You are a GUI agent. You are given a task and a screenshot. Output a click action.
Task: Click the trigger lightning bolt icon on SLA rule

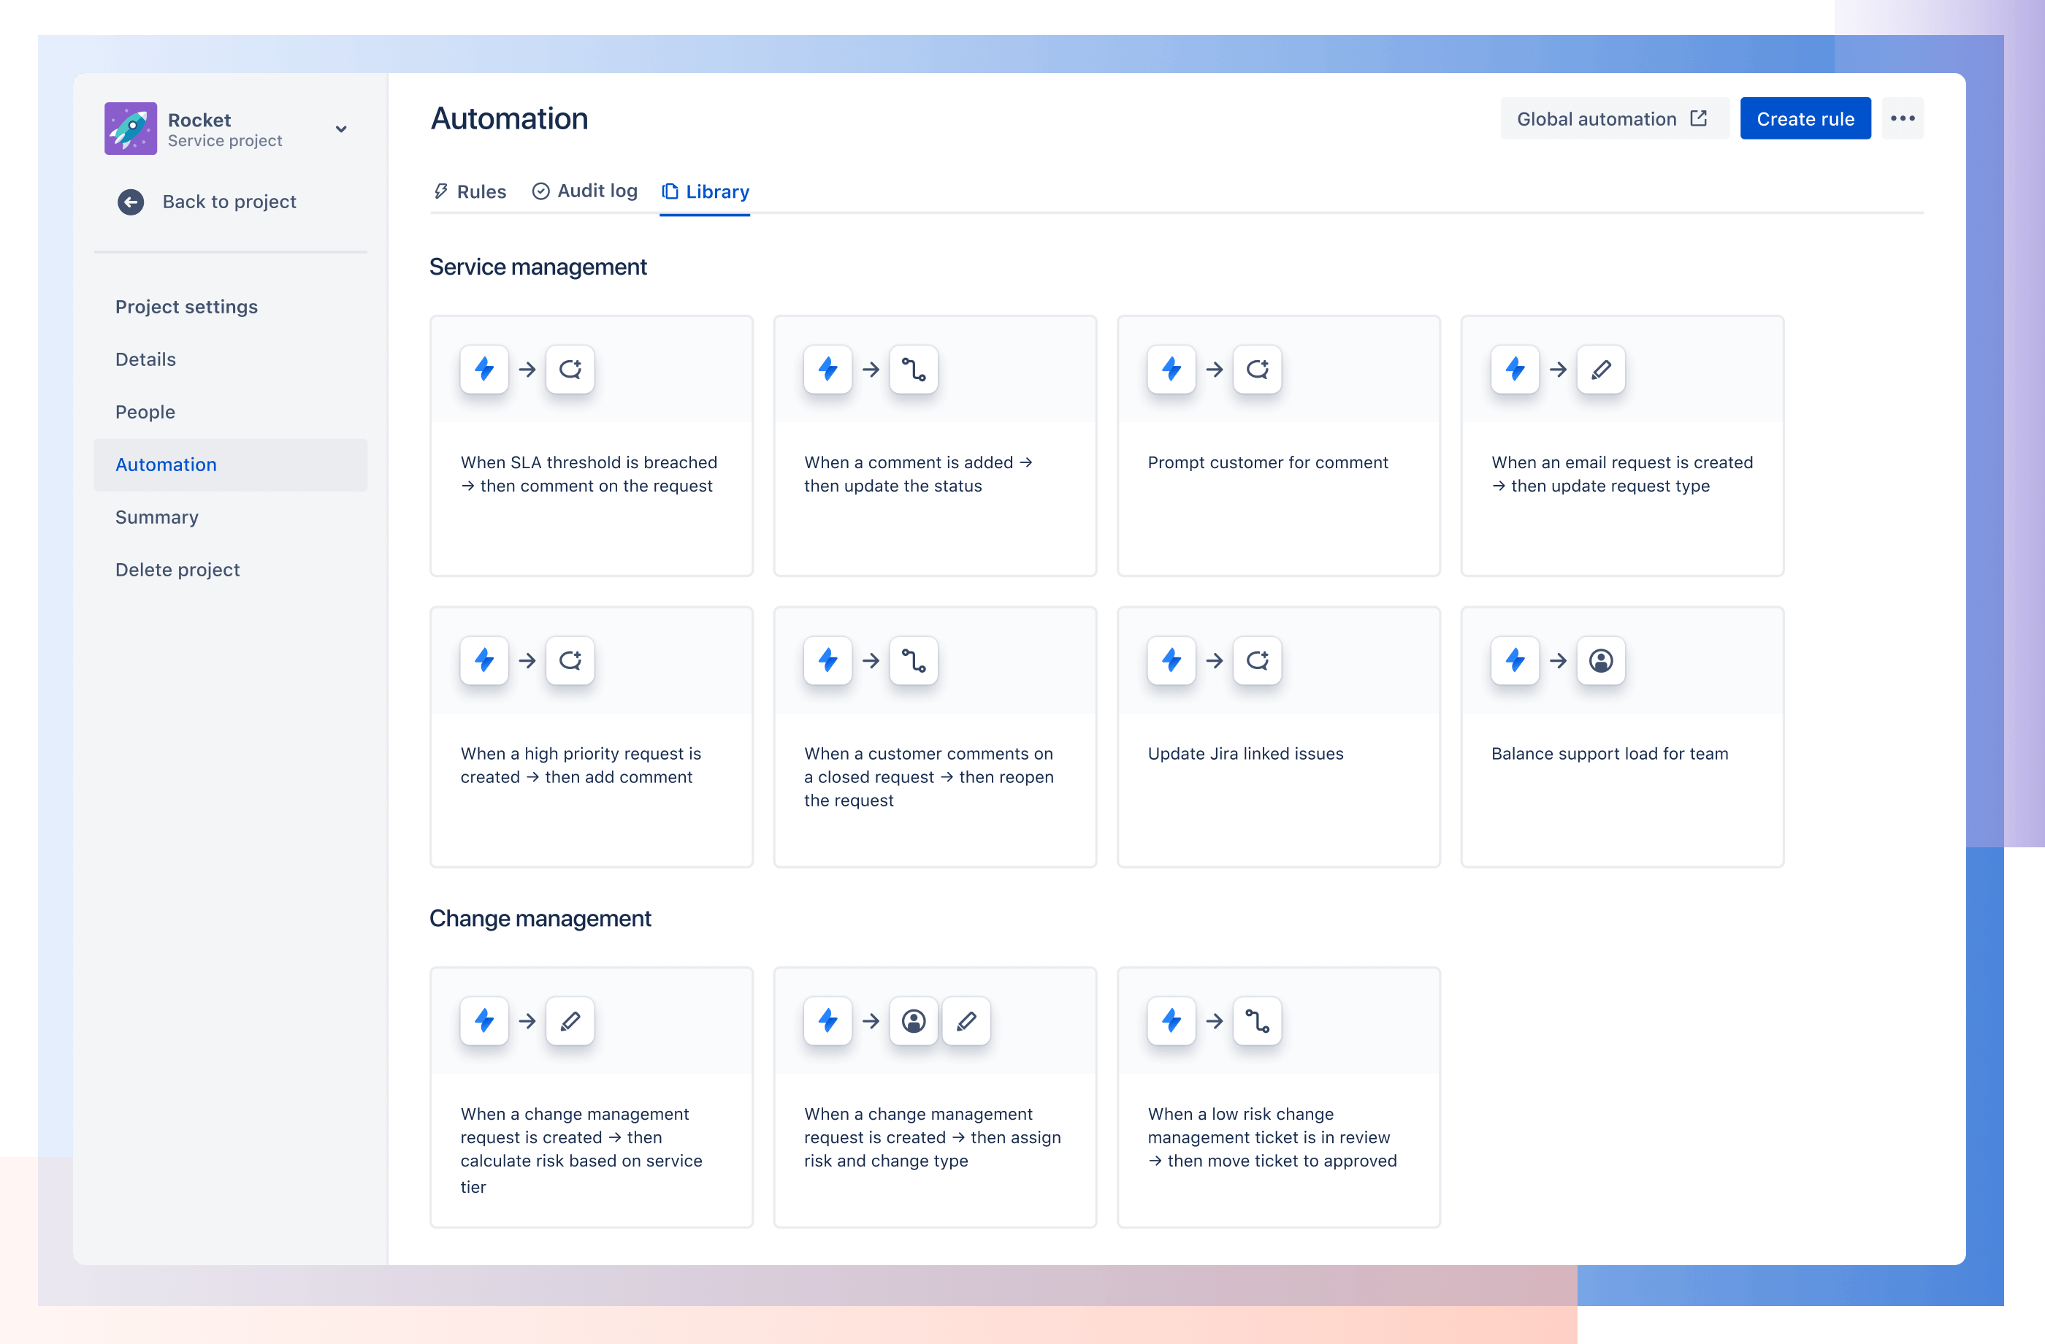[484, 369]
